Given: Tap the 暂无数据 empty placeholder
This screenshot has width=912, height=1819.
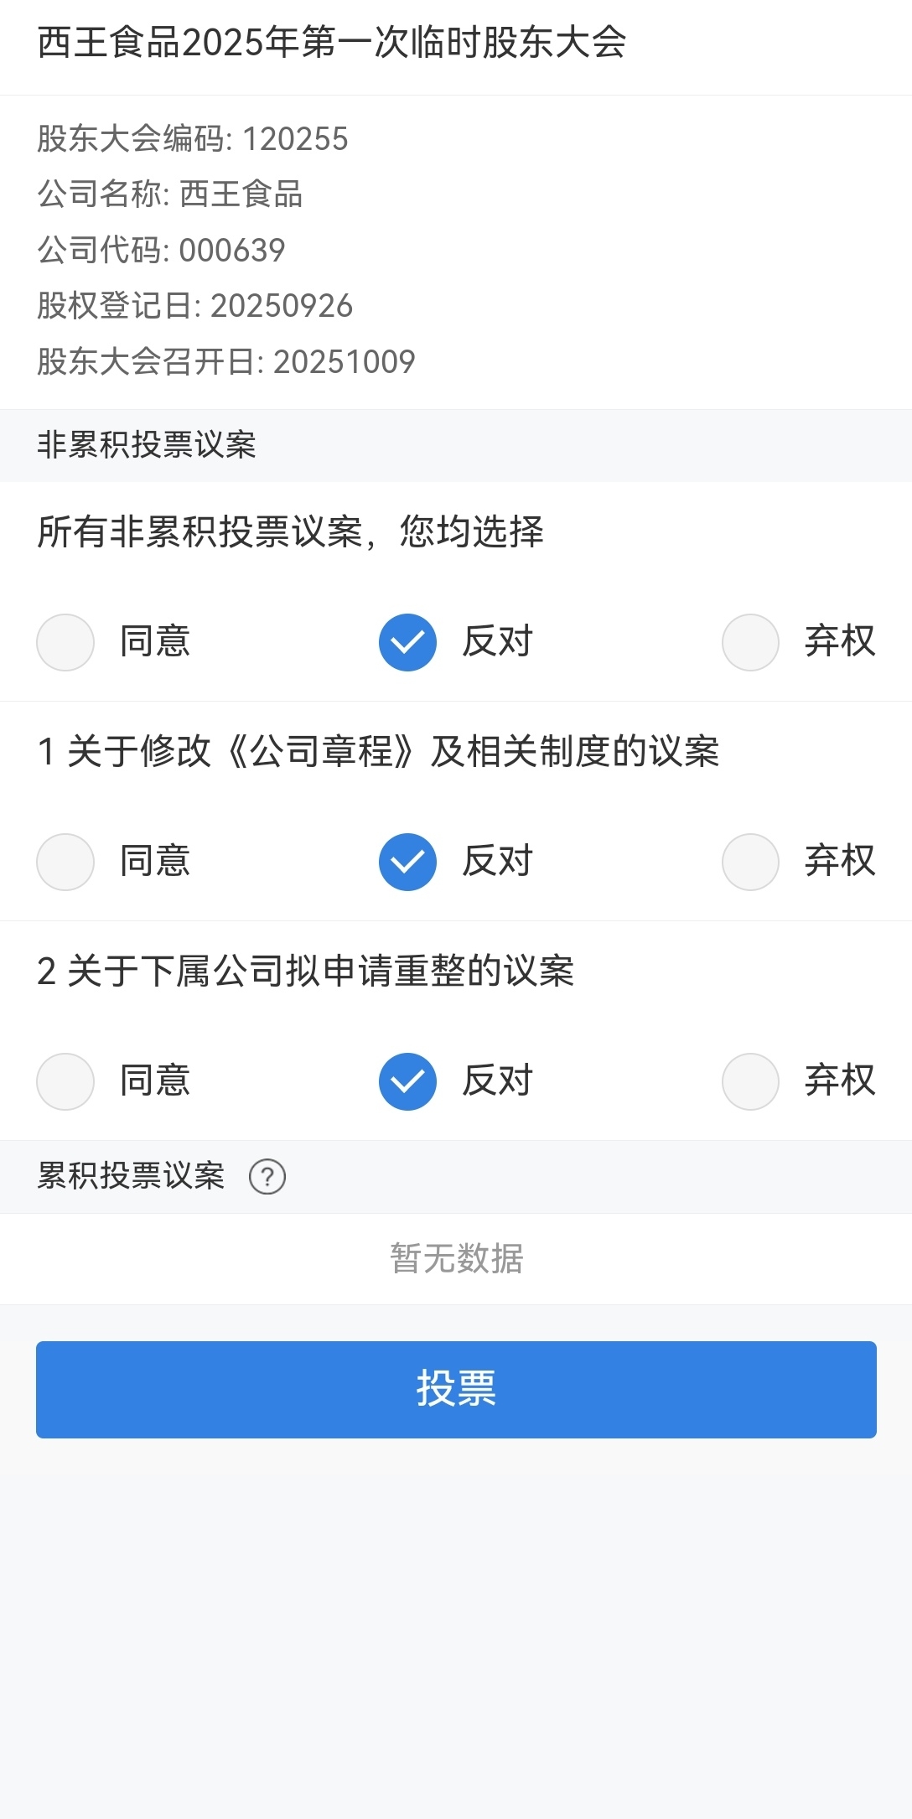Looking at the screenshot, I should pos(456,1259).
